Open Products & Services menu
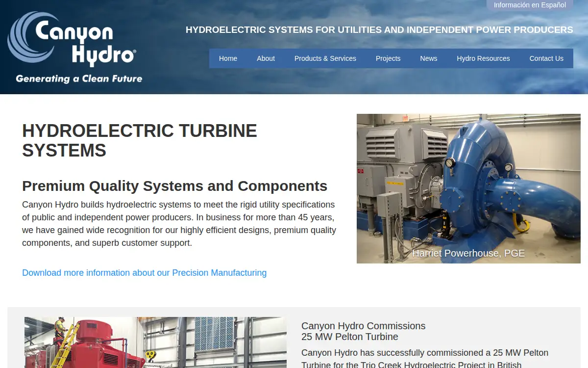Screen dimensions: 588x368 [x=325, y=58]
